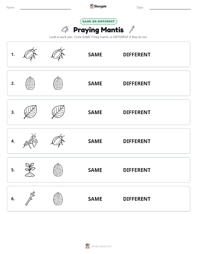This screenshot has width=197, height=254.
Task: Click the beetle picture in row 4
Action: pos(58,141)
